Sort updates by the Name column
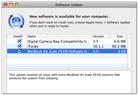Viewport: 138px width, 95px height. 59,36
